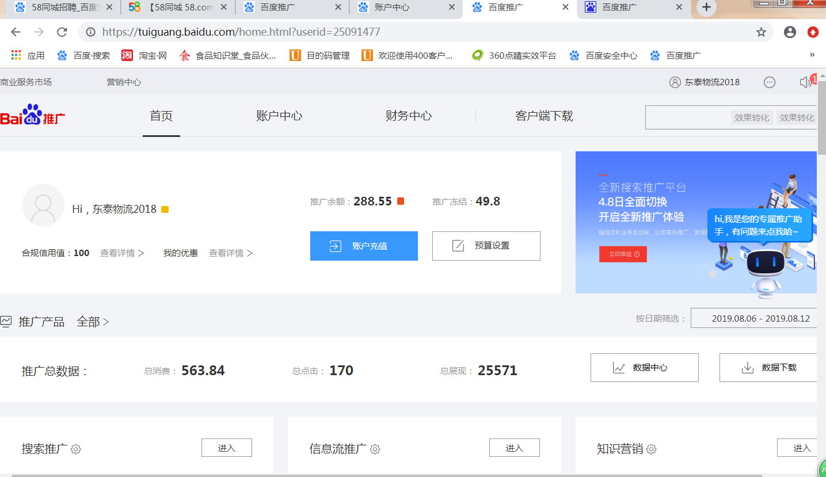Open settings gear for 知识营销
The height and width of the screenshot is (477, 826).
pos(651,449)
